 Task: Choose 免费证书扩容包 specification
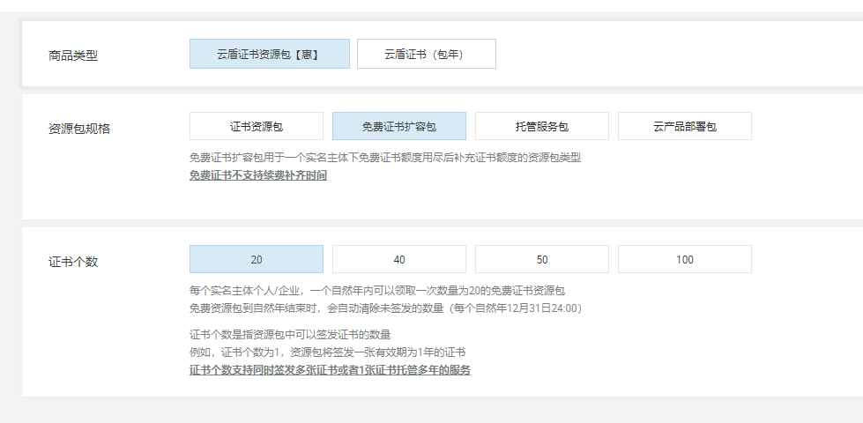[x=399, y=127]
